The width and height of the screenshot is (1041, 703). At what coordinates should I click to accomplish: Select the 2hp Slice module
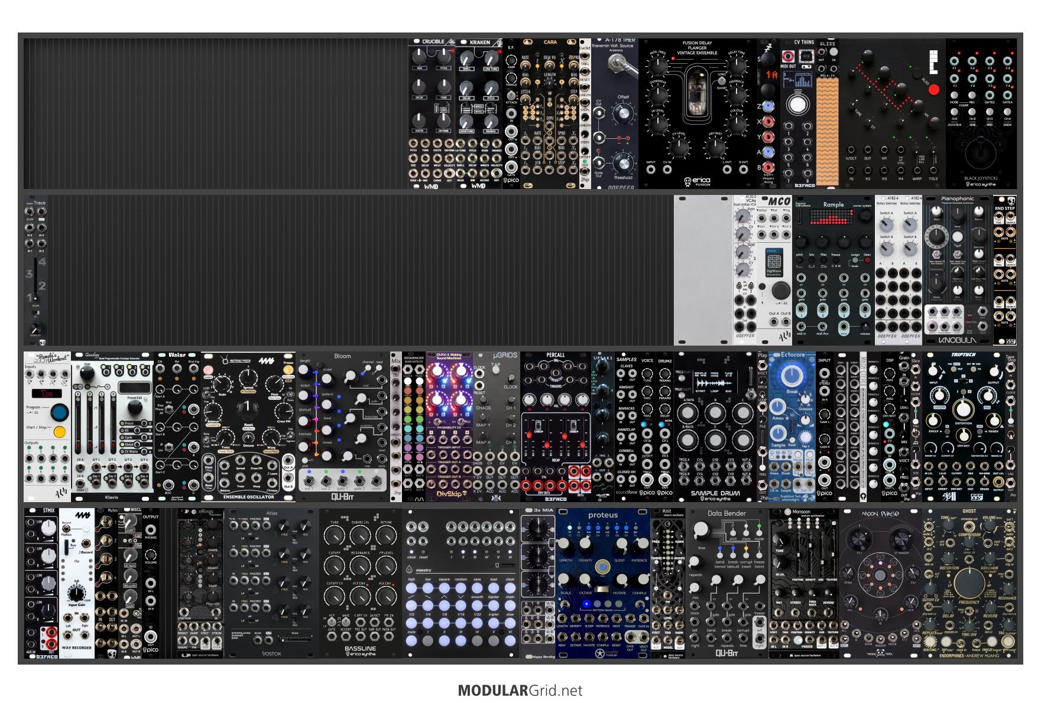click(916, 427)
